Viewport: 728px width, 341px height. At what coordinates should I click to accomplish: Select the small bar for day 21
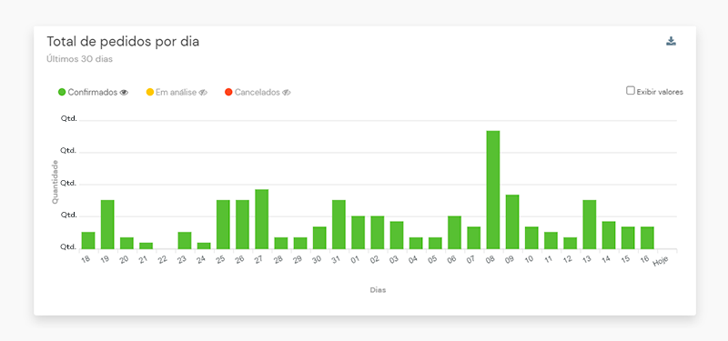click(146, 246)
